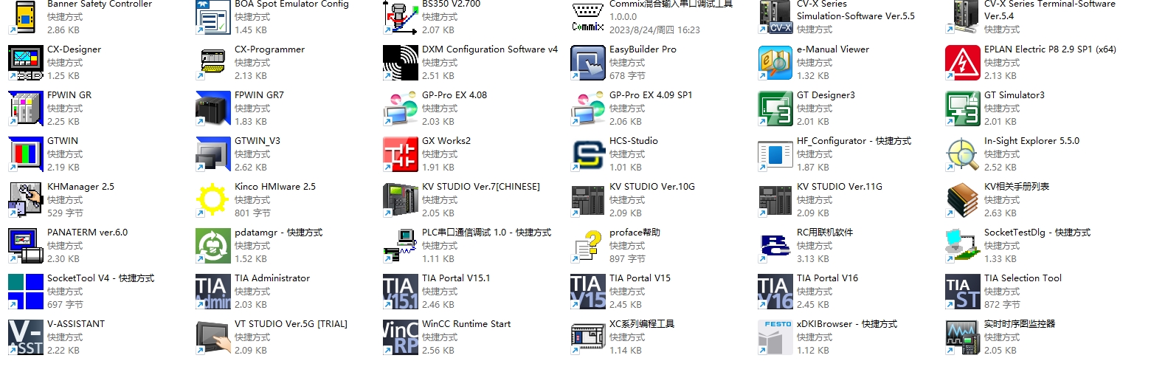Viewport: 1151px width, 375px height.
Task: Click the e-Manual Viewer icon
Action: pos(775,63)
